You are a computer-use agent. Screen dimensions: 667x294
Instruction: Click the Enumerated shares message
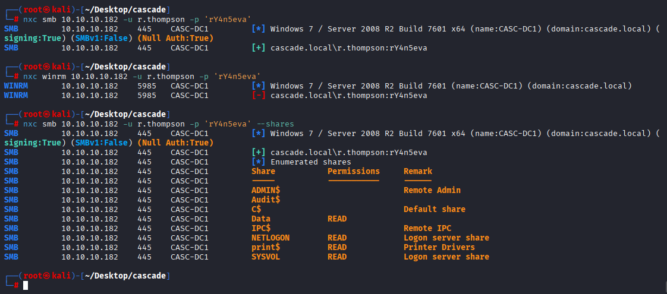click(310, 162)
